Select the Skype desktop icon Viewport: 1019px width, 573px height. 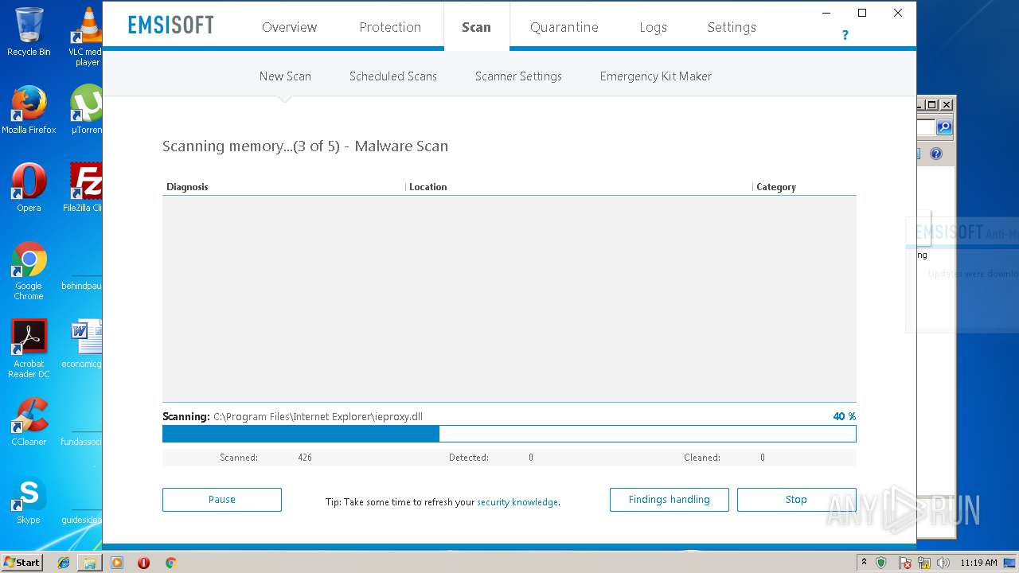(x=29, y=500)
